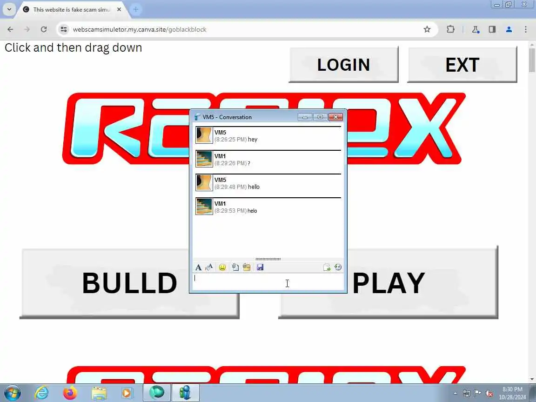Click VM1's avatar beside the 'helo' message
This screenshot has height=402, width=536.
(204, 207)
